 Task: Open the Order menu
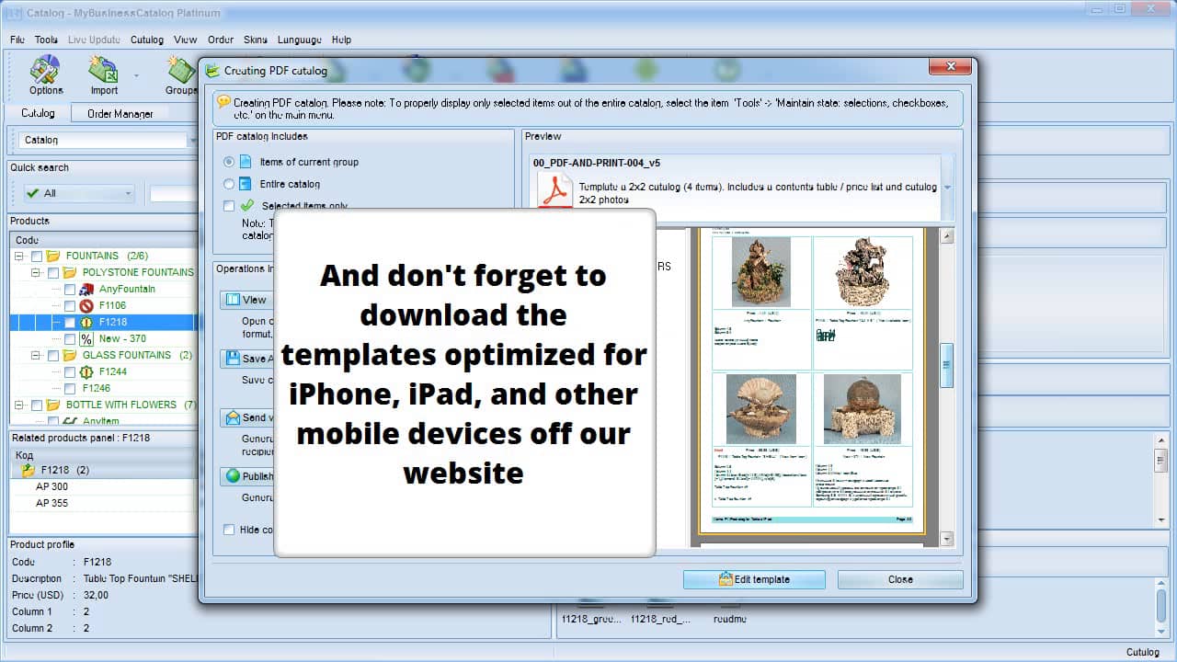coord(221,40)
